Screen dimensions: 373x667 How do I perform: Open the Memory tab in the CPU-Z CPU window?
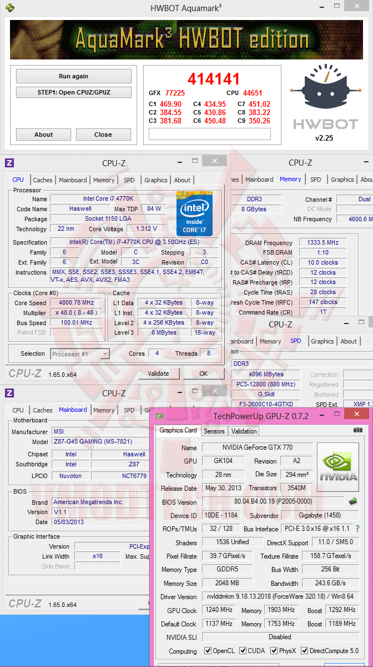pos(104,180)
